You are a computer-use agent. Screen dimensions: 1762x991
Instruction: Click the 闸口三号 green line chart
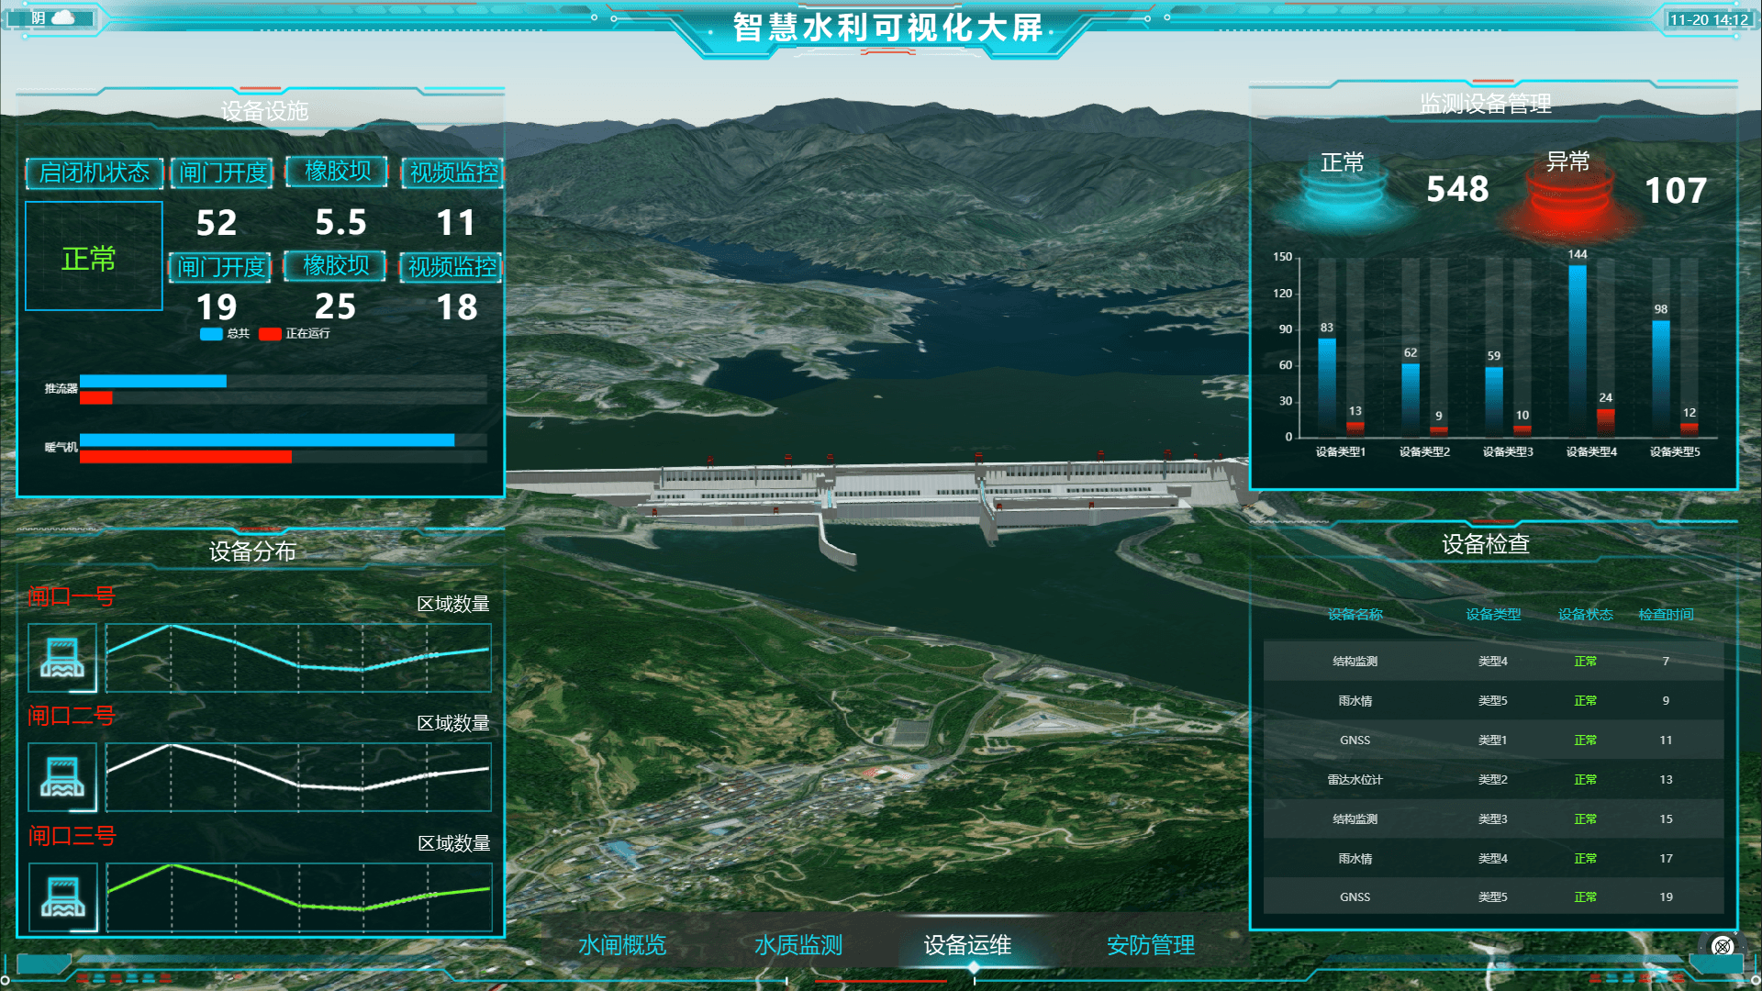[x=298, y=897]
